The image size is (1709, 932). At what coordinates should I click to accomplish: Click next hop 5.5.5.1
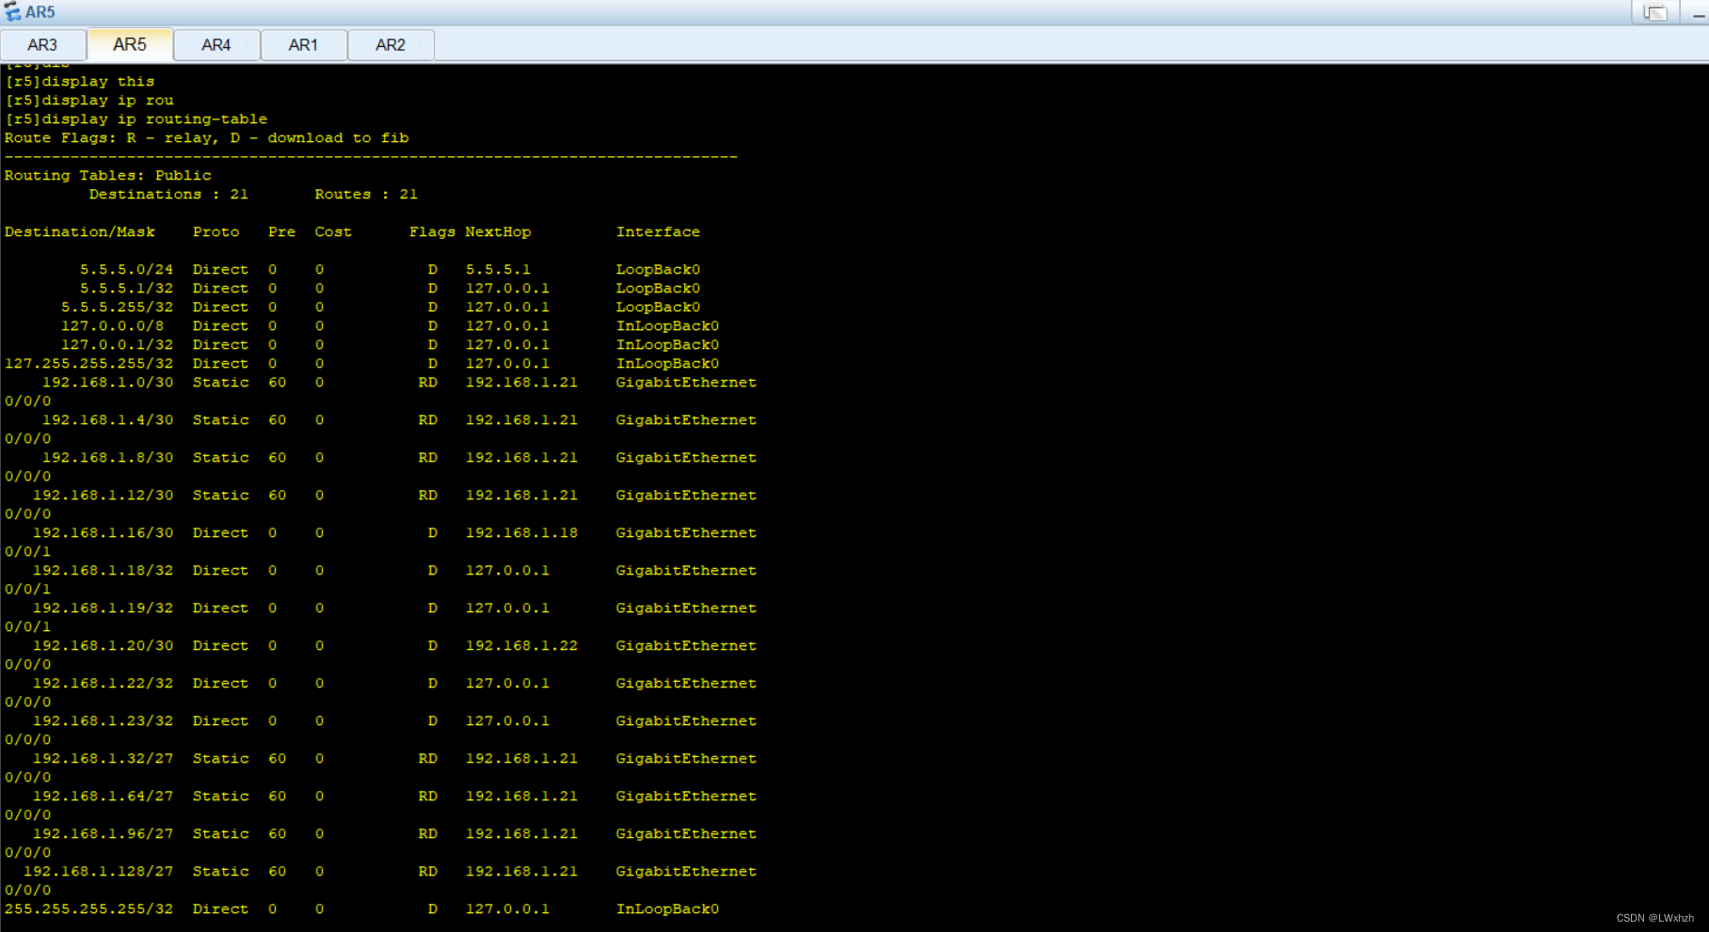[x=498, y=270]
